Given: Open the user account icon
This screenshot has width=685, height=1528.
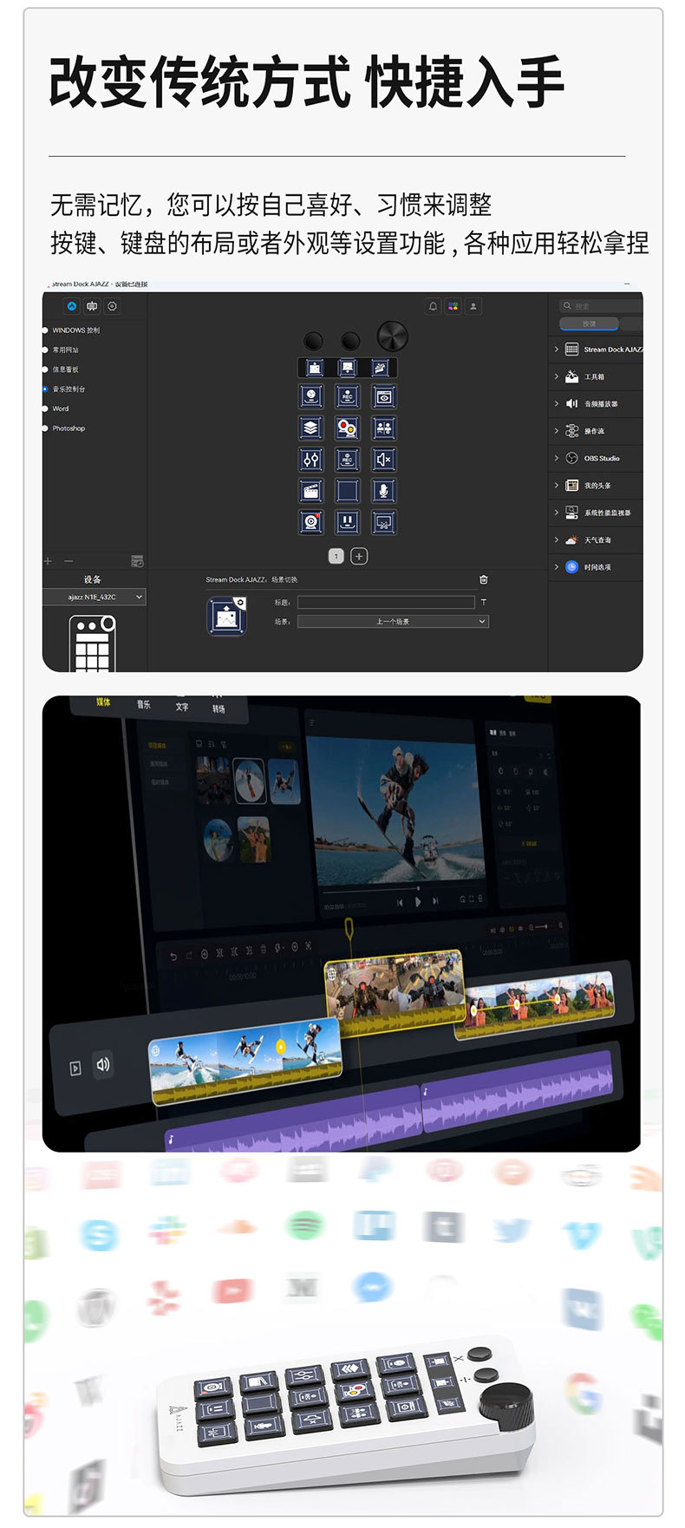Looking at the screenshot, I should pyautogui.click(x=473, y=306).
